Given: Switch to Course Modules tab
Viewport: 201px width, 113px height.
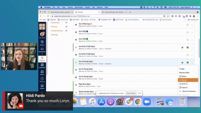Looking at the screenshot, I should click(x=114, y=12).
